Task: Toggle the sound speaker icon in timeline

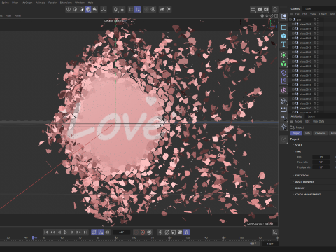Action: click(x=107, y=232)
